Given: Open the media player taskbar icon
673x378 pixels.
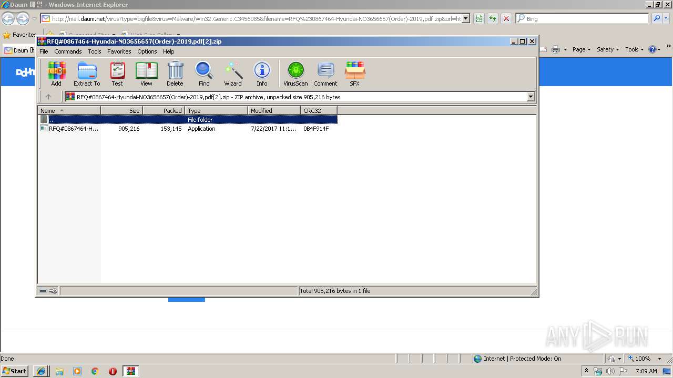Looking at the screenshot, I should click(77, 371).
